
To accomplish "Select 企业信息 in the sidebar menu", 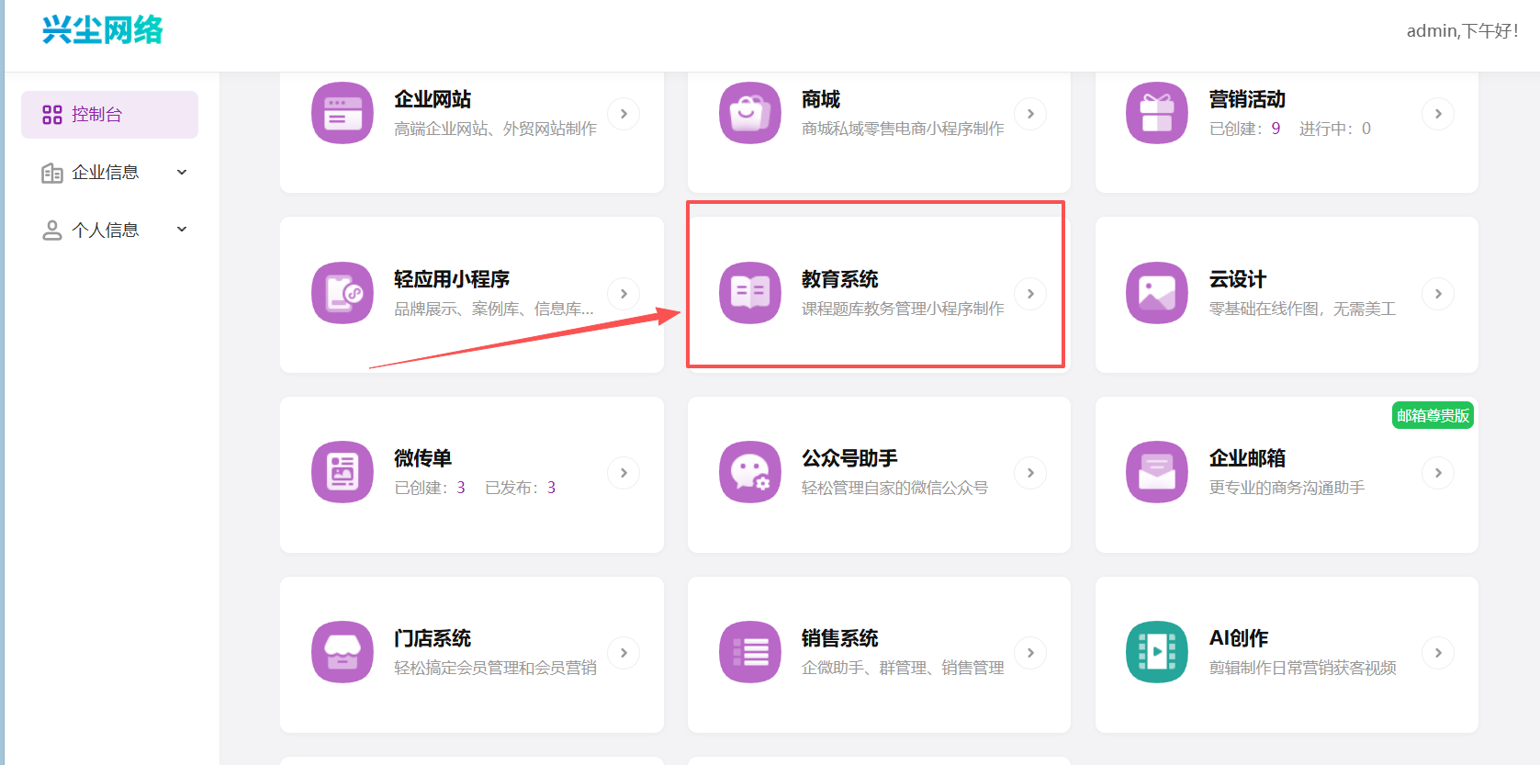I will click(109, 173).
